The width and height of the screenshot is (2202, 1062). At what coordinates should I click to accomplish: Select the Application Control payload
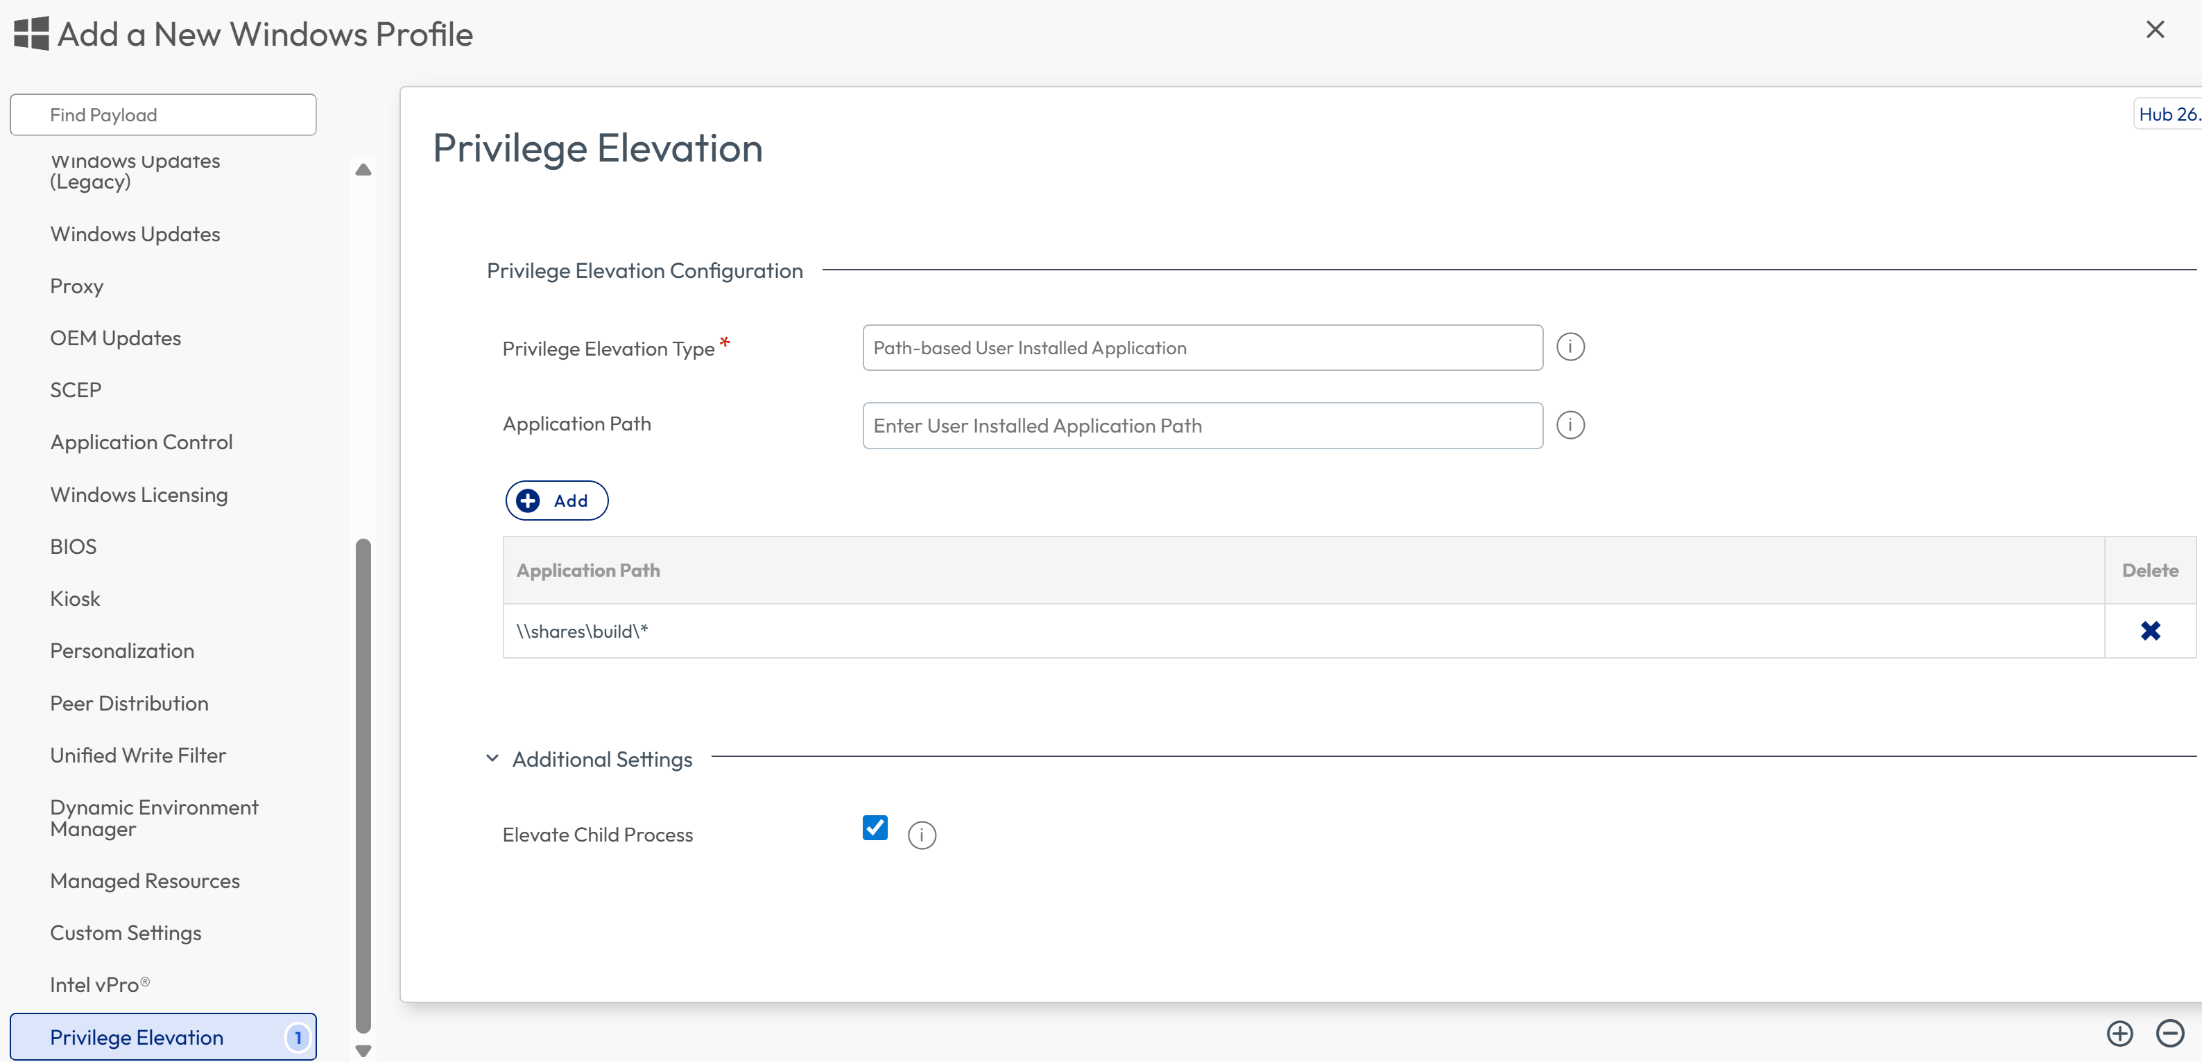pyautogui.click(x=141, y=442)
